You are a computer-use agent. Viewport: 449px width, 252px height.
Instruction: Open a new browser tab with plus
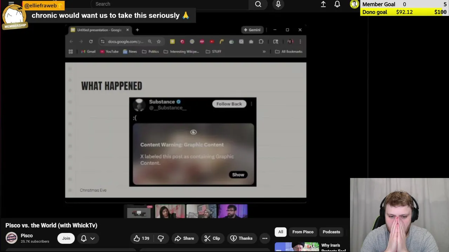click(x=137, y=30)
